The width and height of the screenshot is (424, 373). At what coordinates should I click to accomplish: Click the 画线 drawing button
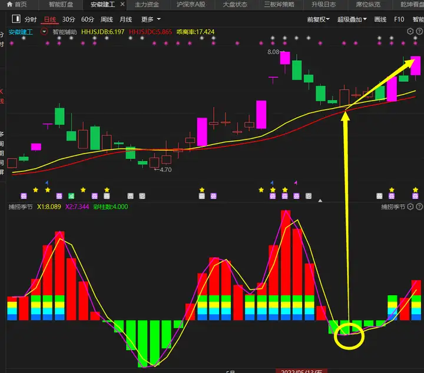[380, 19]
